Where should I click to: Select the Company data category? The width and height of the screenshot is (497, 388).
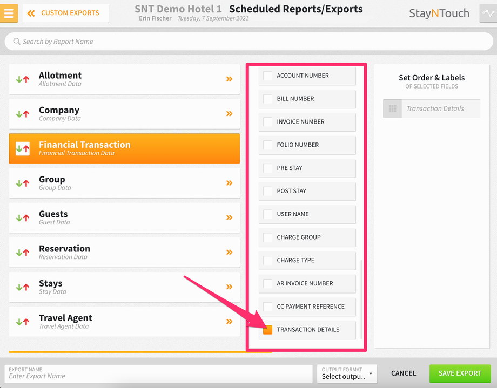124,114
